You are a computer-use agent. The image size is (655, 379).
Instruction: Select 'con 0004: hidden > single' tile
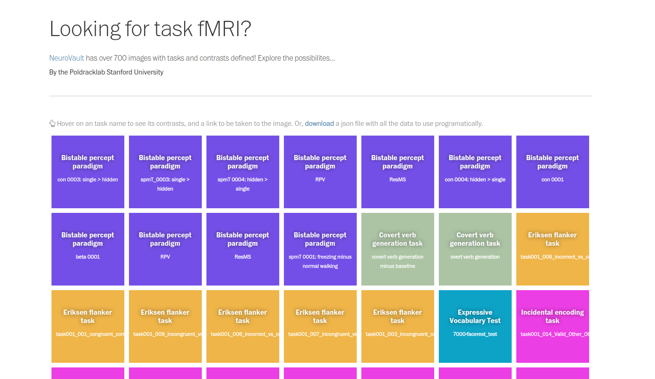pyautogui.click(x=475, y=172)
